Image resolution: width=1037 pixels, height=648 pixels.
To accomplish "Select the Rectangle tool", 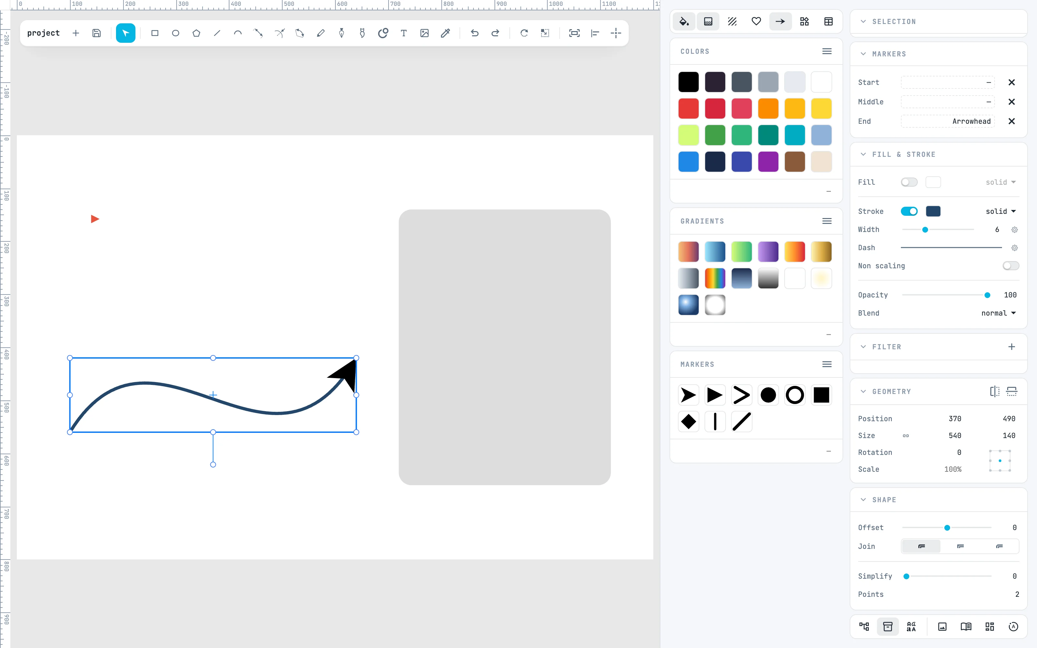I will tap(155, 33).
